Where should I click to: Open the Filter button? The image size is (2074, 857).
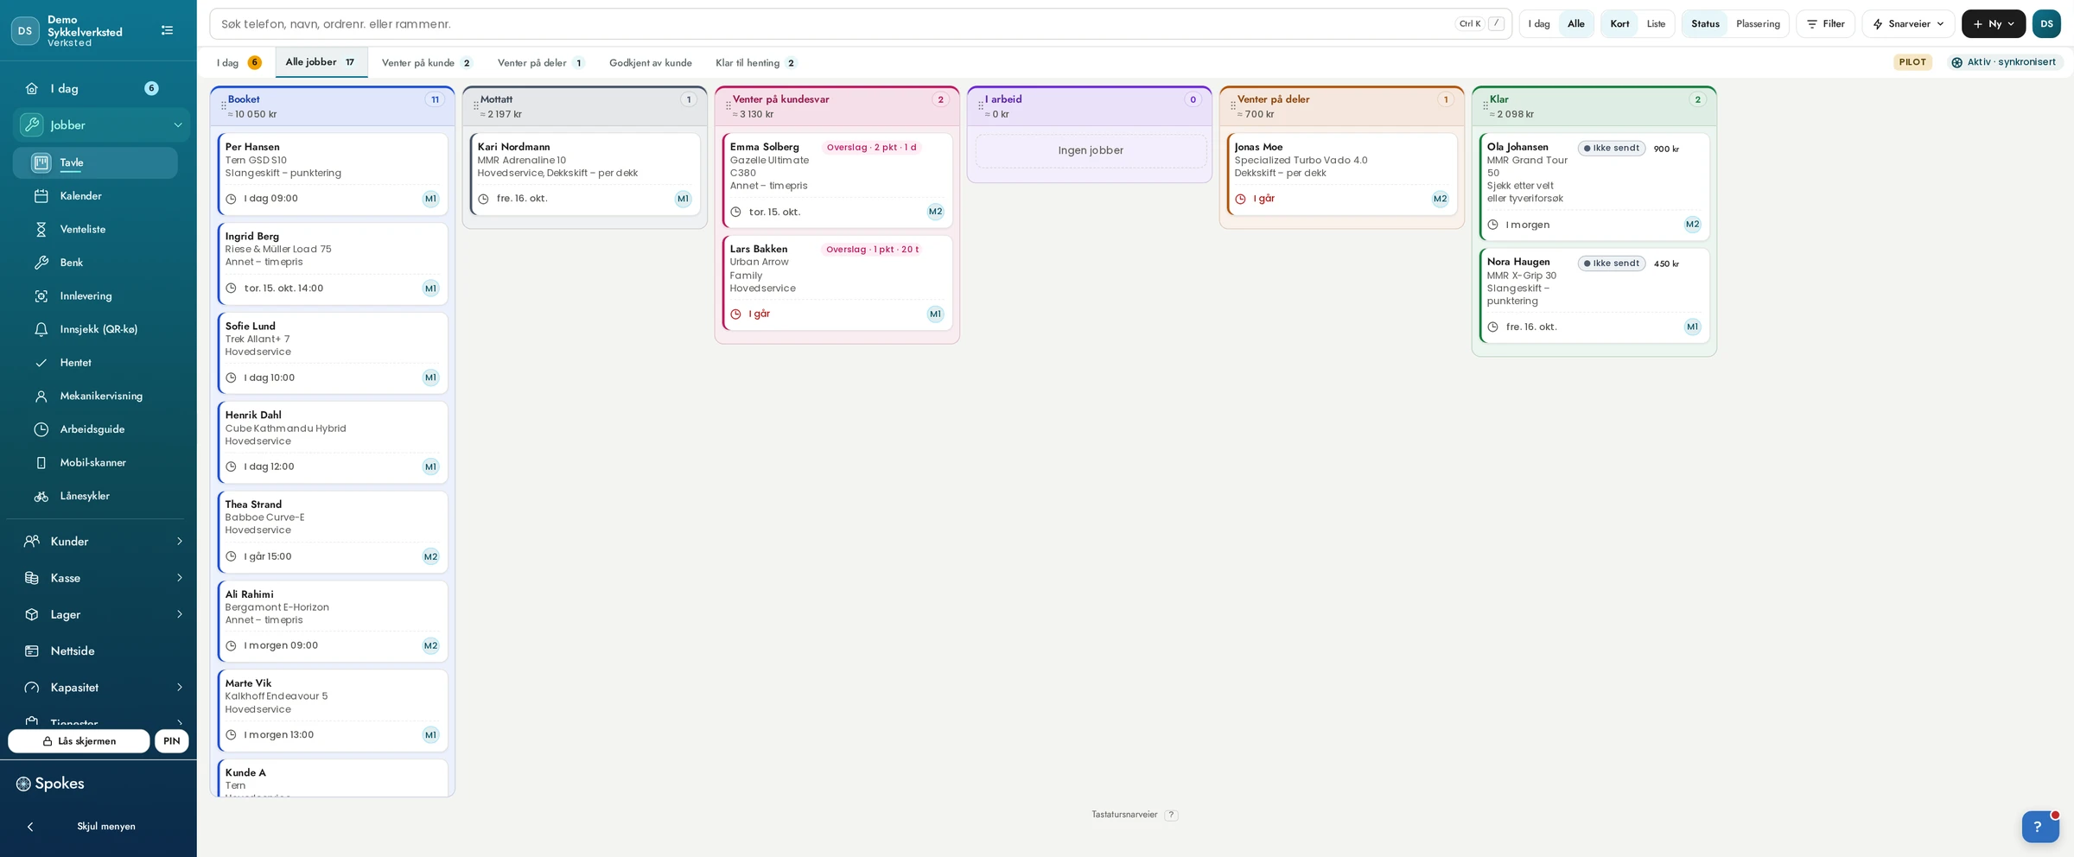(1825, 24)
